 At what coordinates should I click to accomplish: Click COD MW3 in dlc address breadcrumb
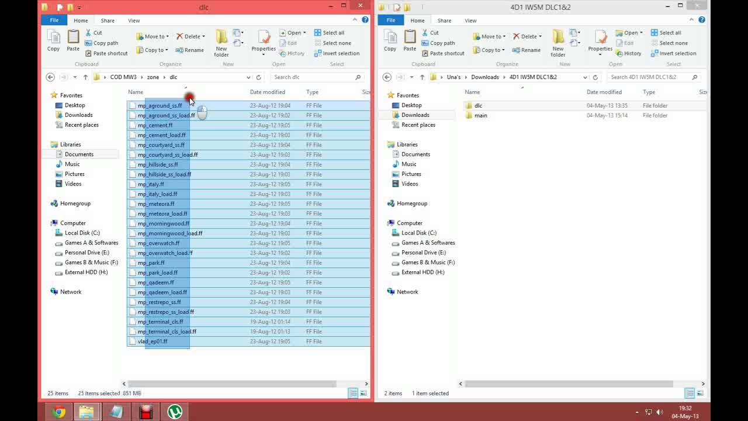(x=123, y=77)
